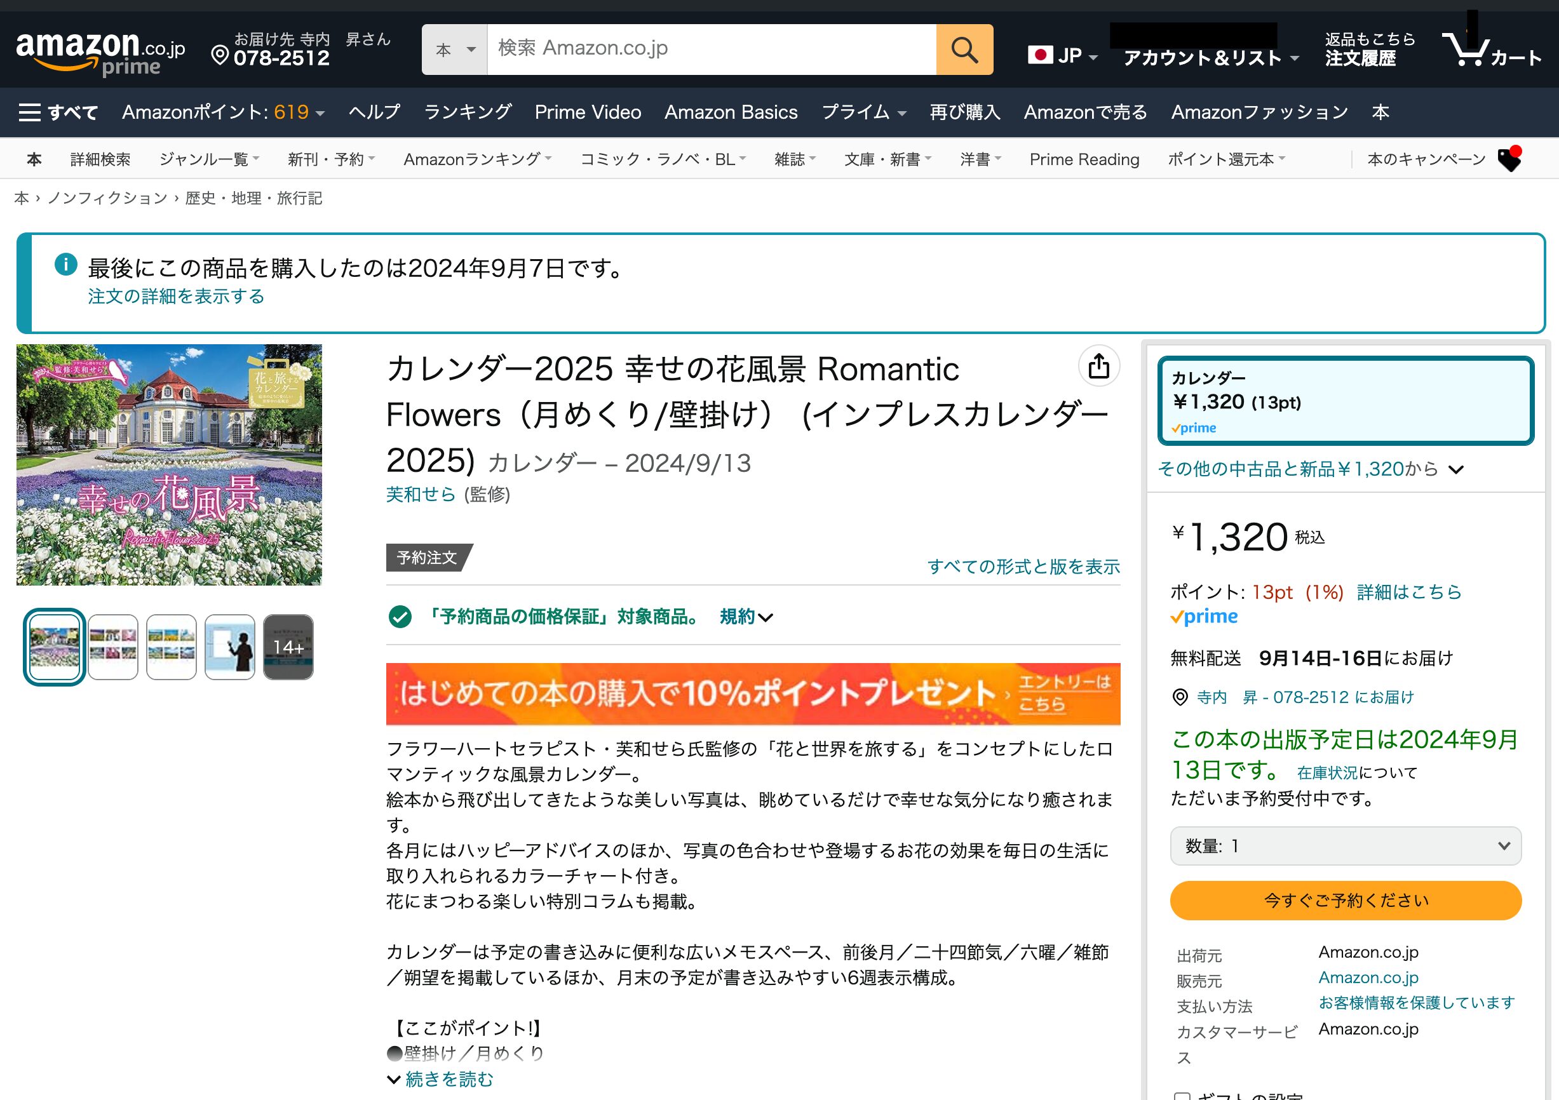Image resolution: width=1559 pixels, height=1100 pixels.
Task: Expand the 本 search category selector
Action: 454,50
